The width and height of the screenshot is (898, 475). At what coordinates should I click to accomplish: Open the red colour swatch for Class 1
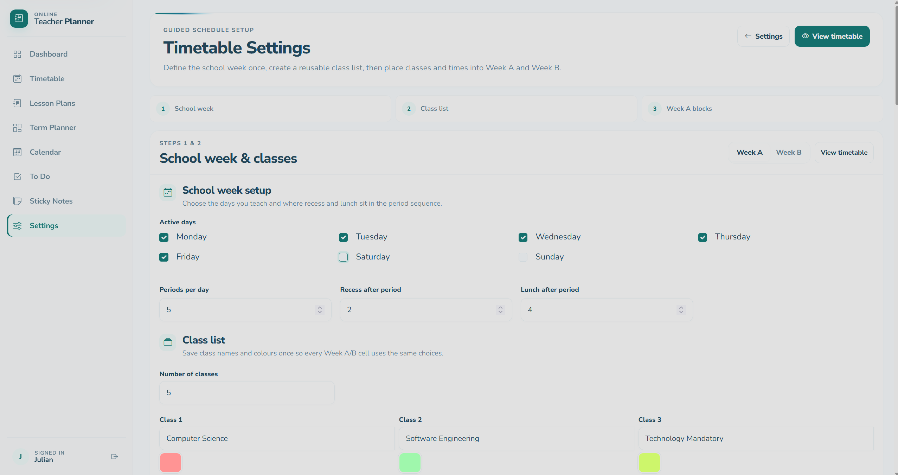click(x=171, y=463)
